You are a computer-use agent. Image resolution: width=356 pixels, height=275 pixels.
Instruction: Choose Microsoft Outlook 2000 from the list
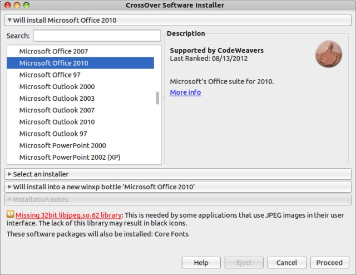click(80, 87)
